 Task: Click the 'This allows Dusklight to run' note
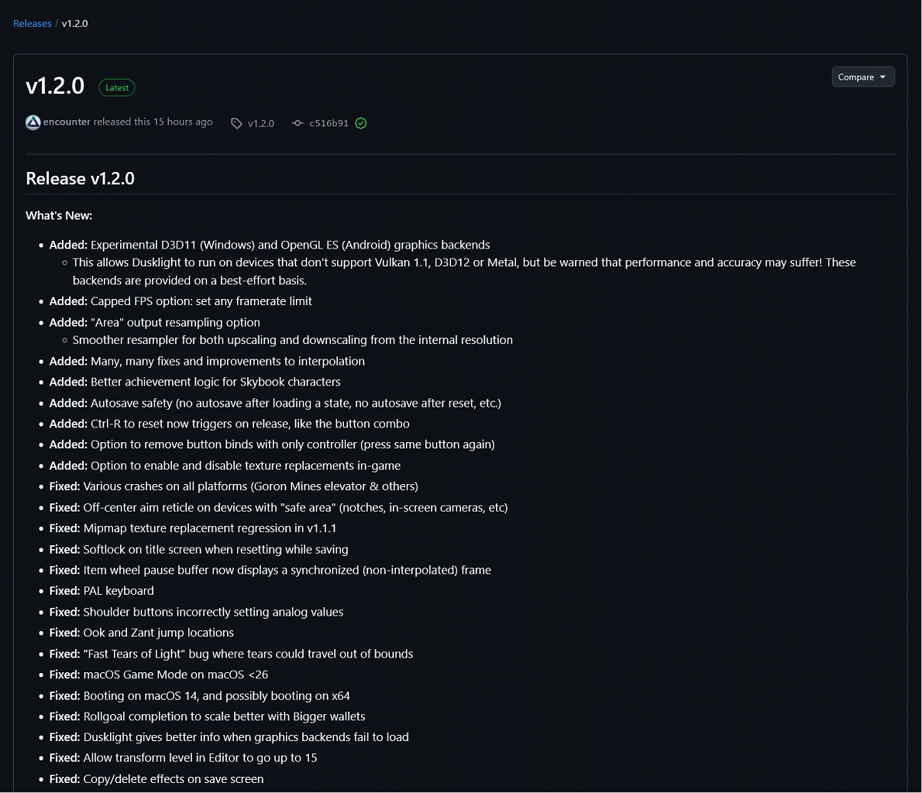(464, 272)
